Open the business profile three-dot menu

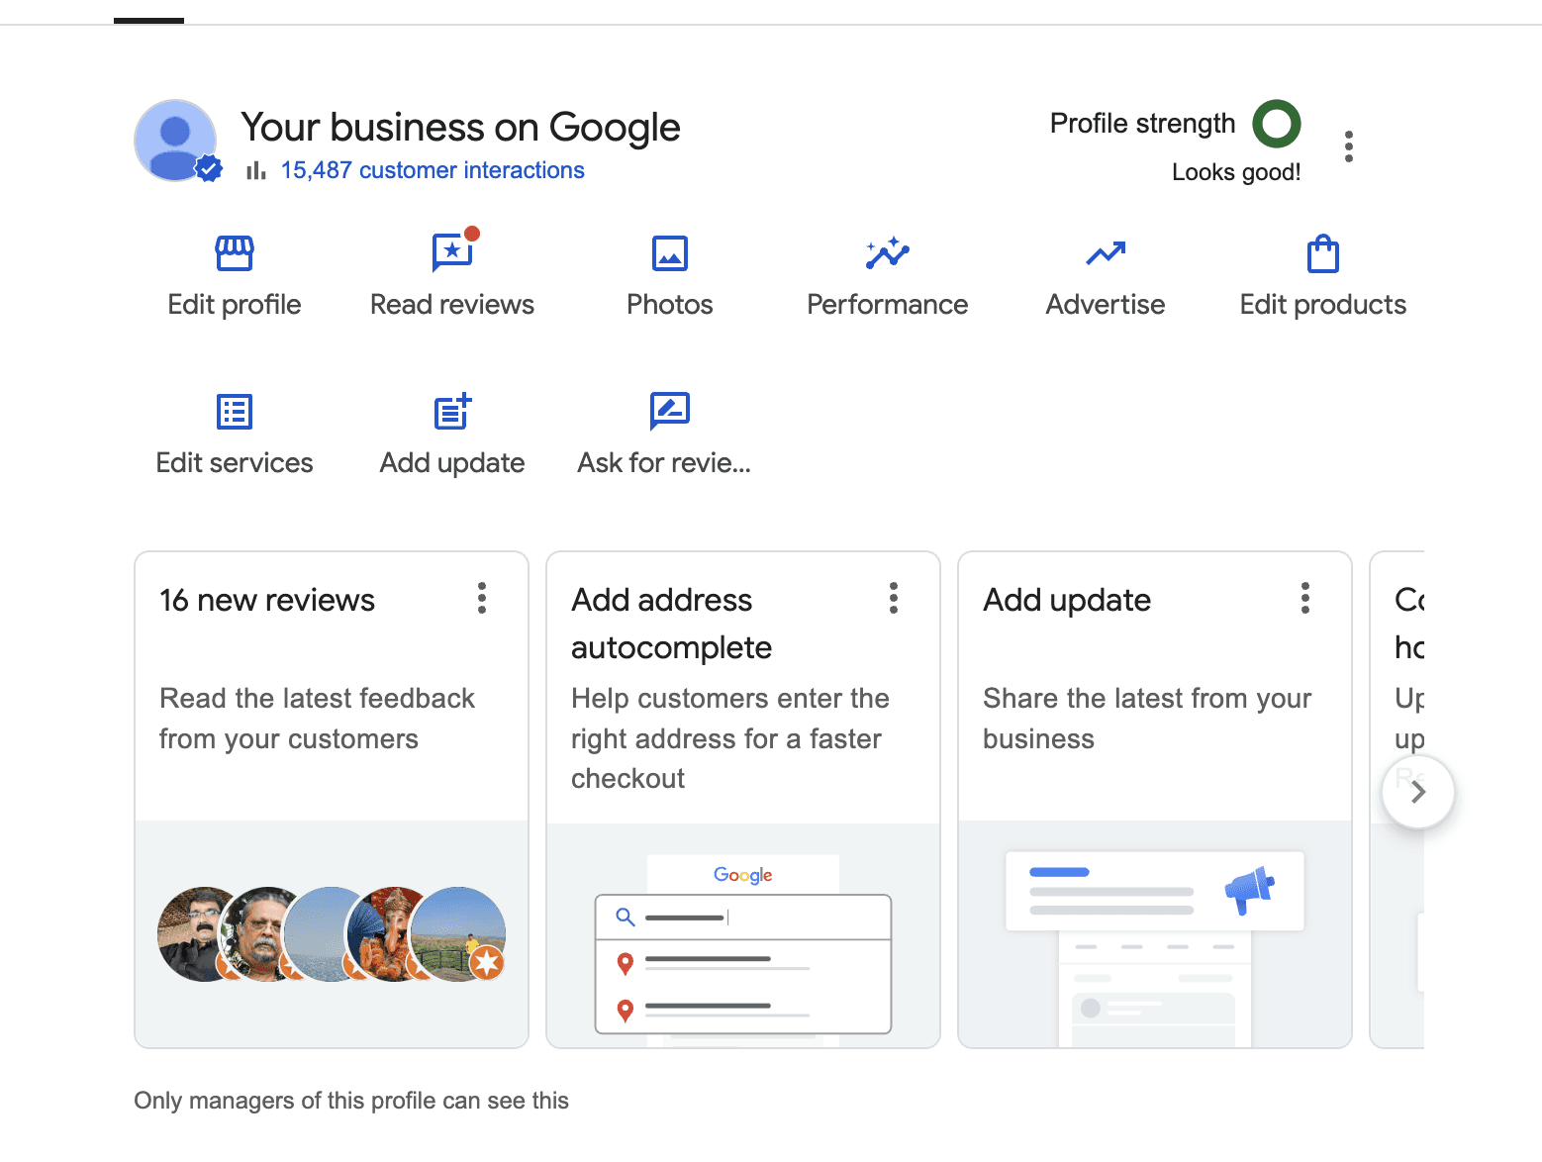1349,146
